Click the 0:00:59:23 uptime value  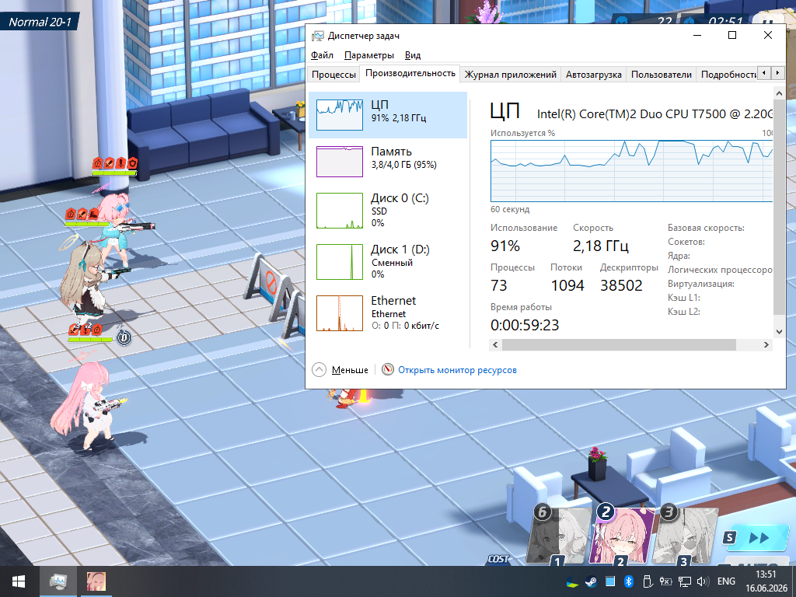(525, 325)
